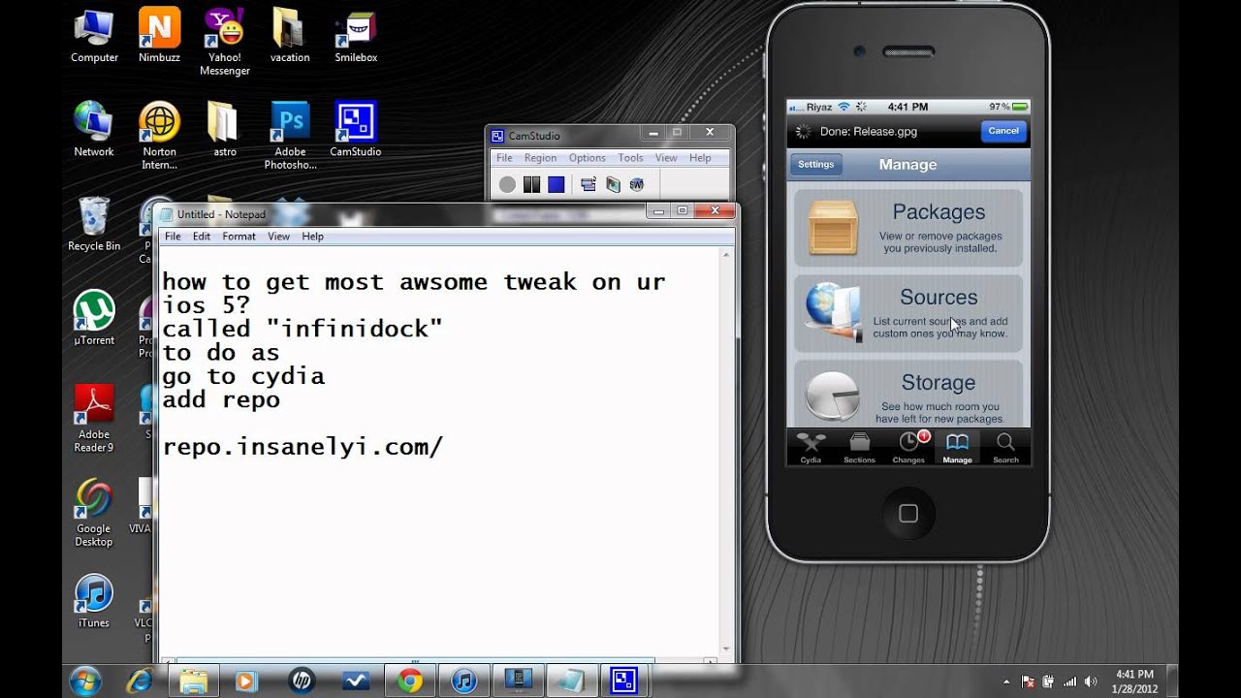The width and height of the screenshot is (1241, 698).
Task: Open the Notepad Edit menu
Action: [202, 237]
